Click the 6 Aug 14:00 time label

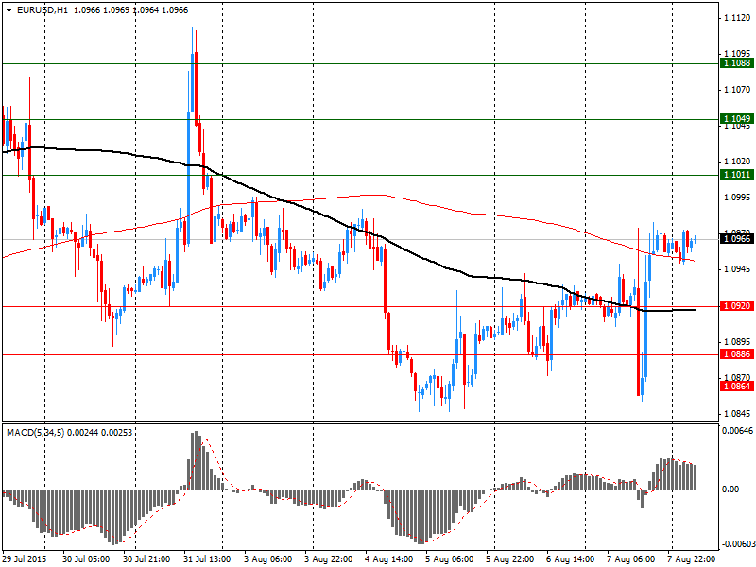[x=571, y=559]
